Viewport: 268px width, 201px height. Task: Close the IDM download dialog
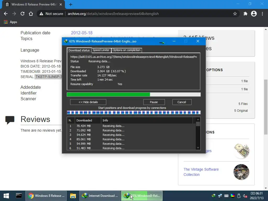(198, 41)
